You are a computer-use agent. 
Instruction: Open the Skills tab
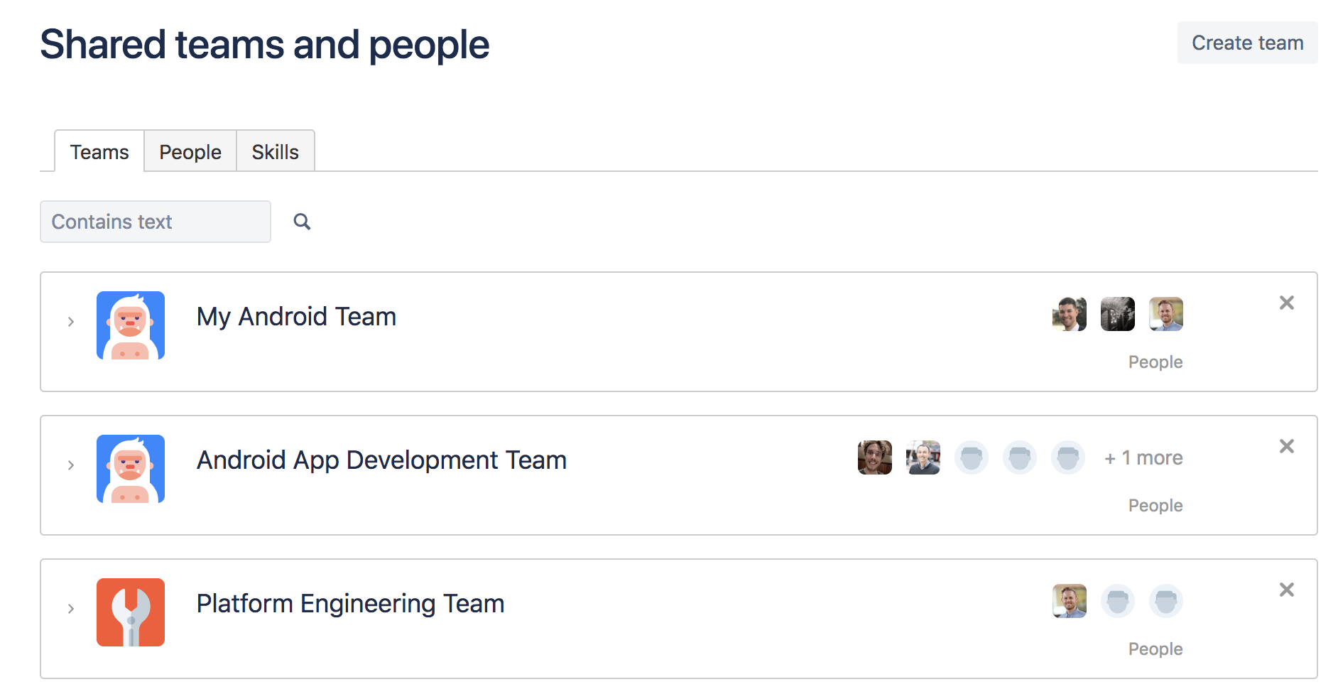click(275, 152)
